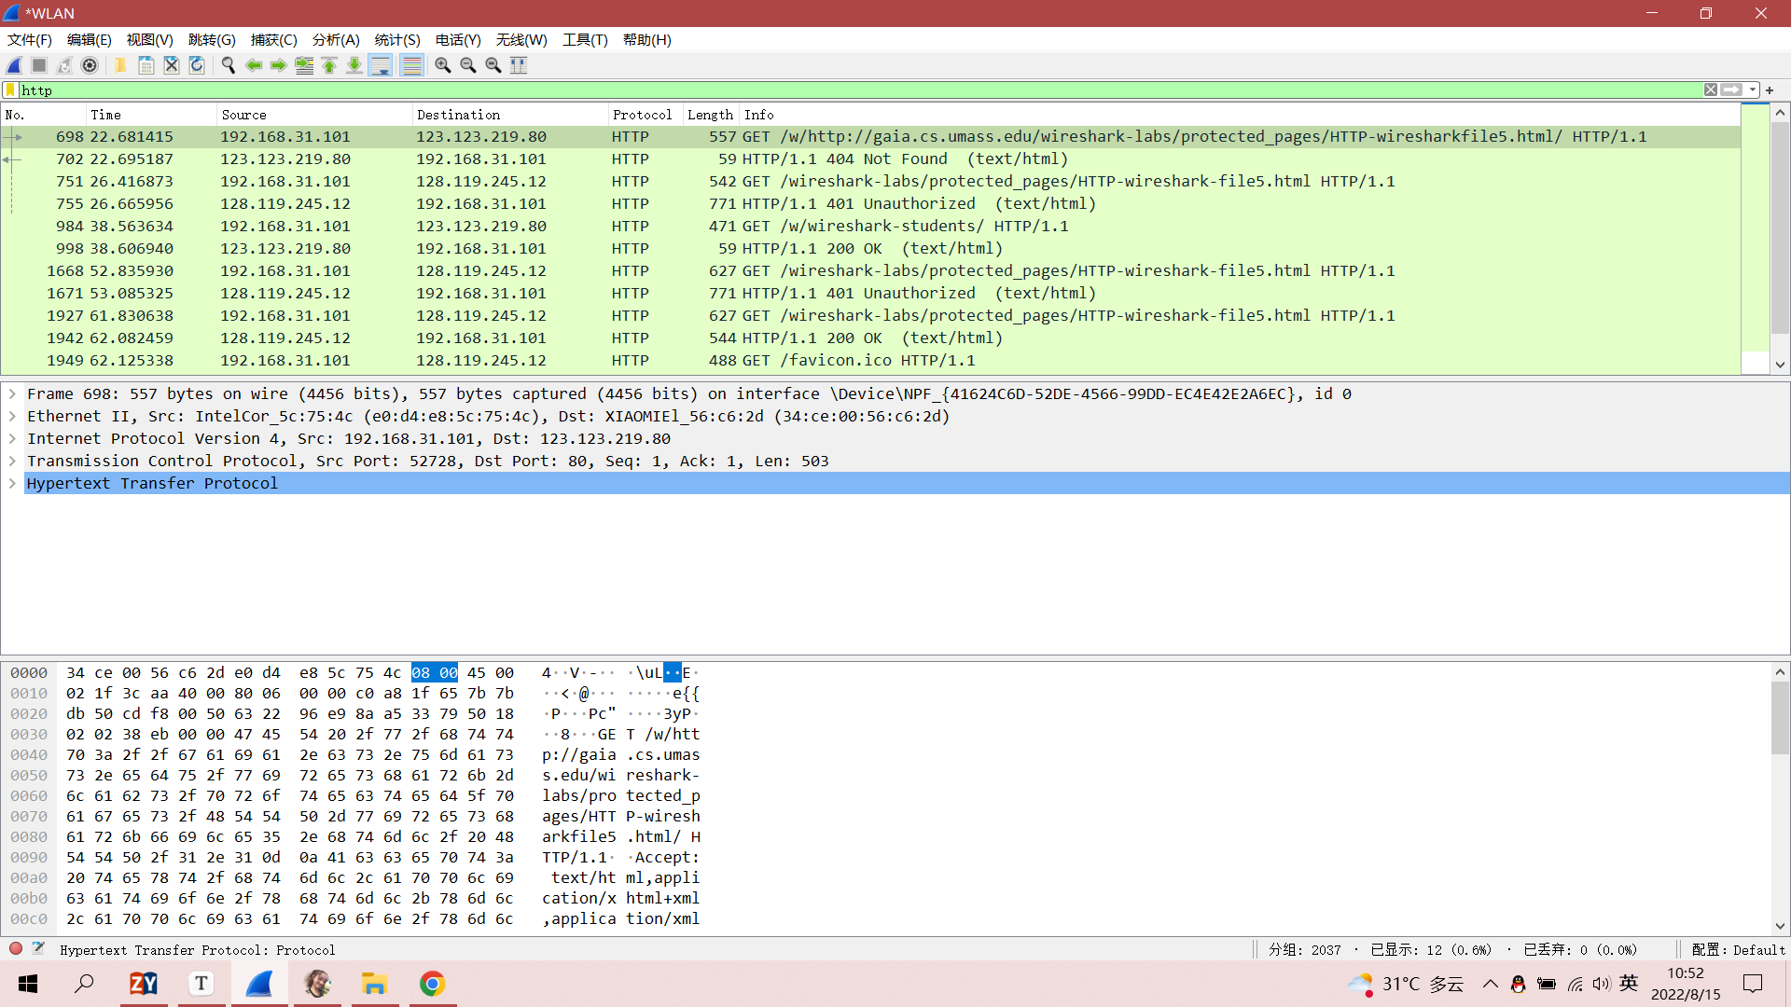Jump to the last packet
The width and height of the screenshot is (1791, 1007).
[354, 65]
